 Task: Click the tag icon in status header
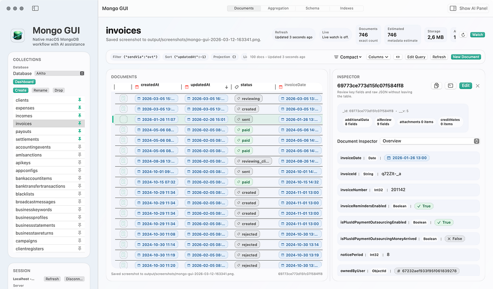tap(237, 87)
